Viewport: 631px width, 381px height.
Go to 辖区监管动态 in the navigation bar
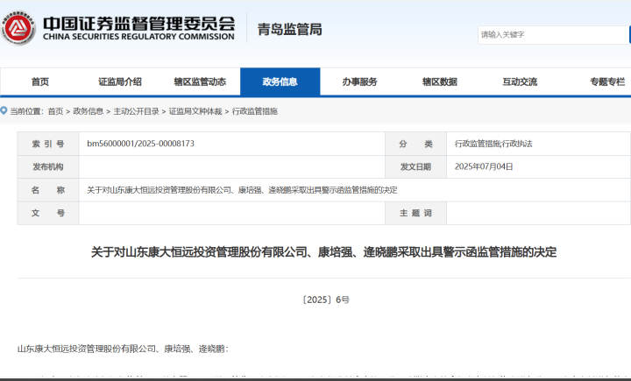tap(200, 81)
